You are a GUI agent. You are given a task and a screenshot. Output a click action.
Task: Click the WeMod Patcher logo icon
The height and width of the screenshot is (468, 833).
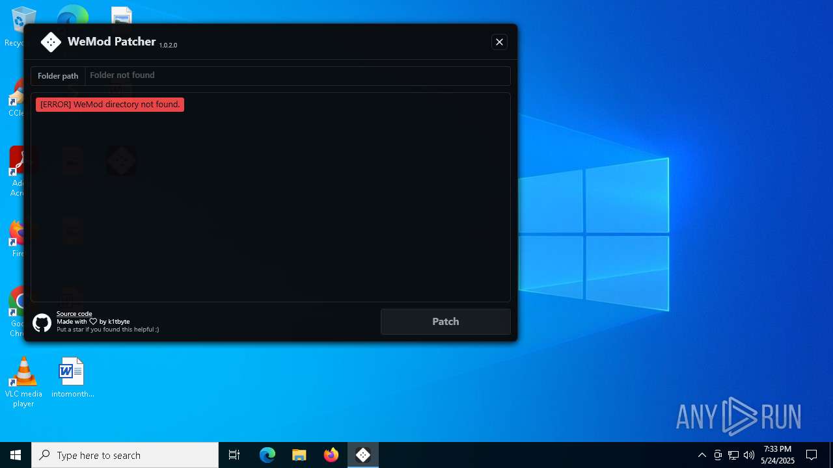pyautogui.click(x=51, y=42)
